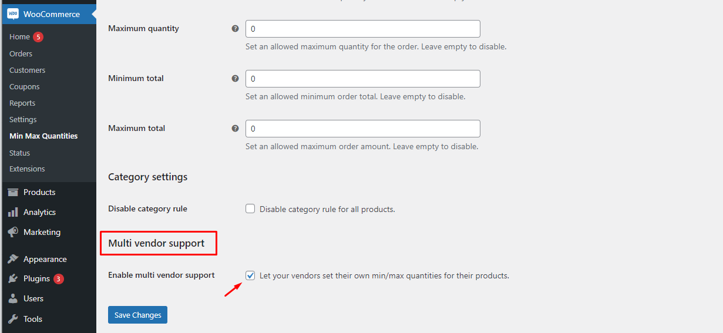Open the Products menu box icon

click(x=13, y=192)
